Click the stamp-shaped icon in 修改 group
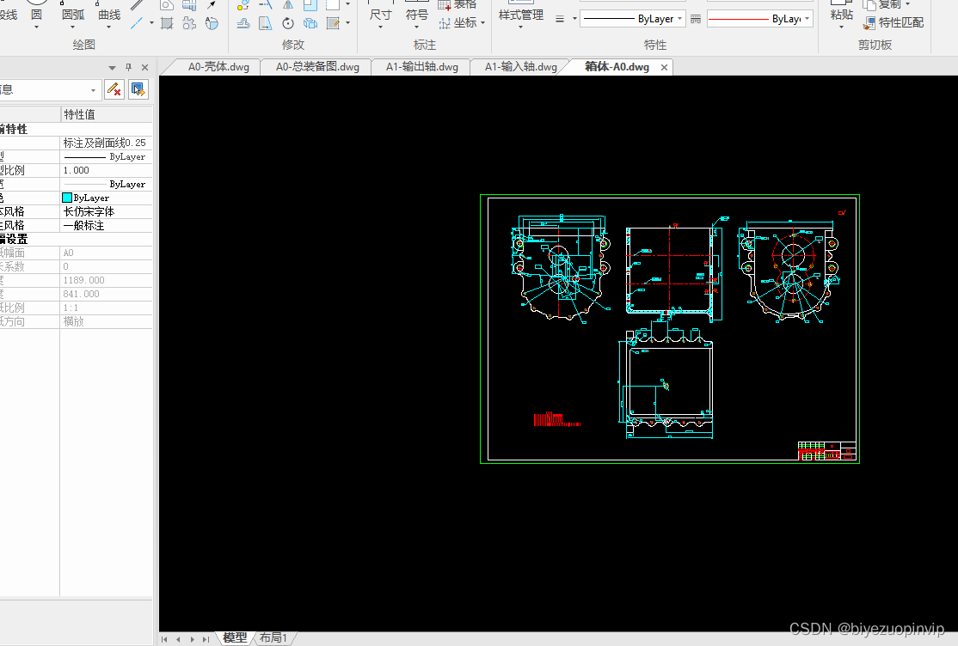The height and width of the screenshot is (646, 958). coord(243,23)
